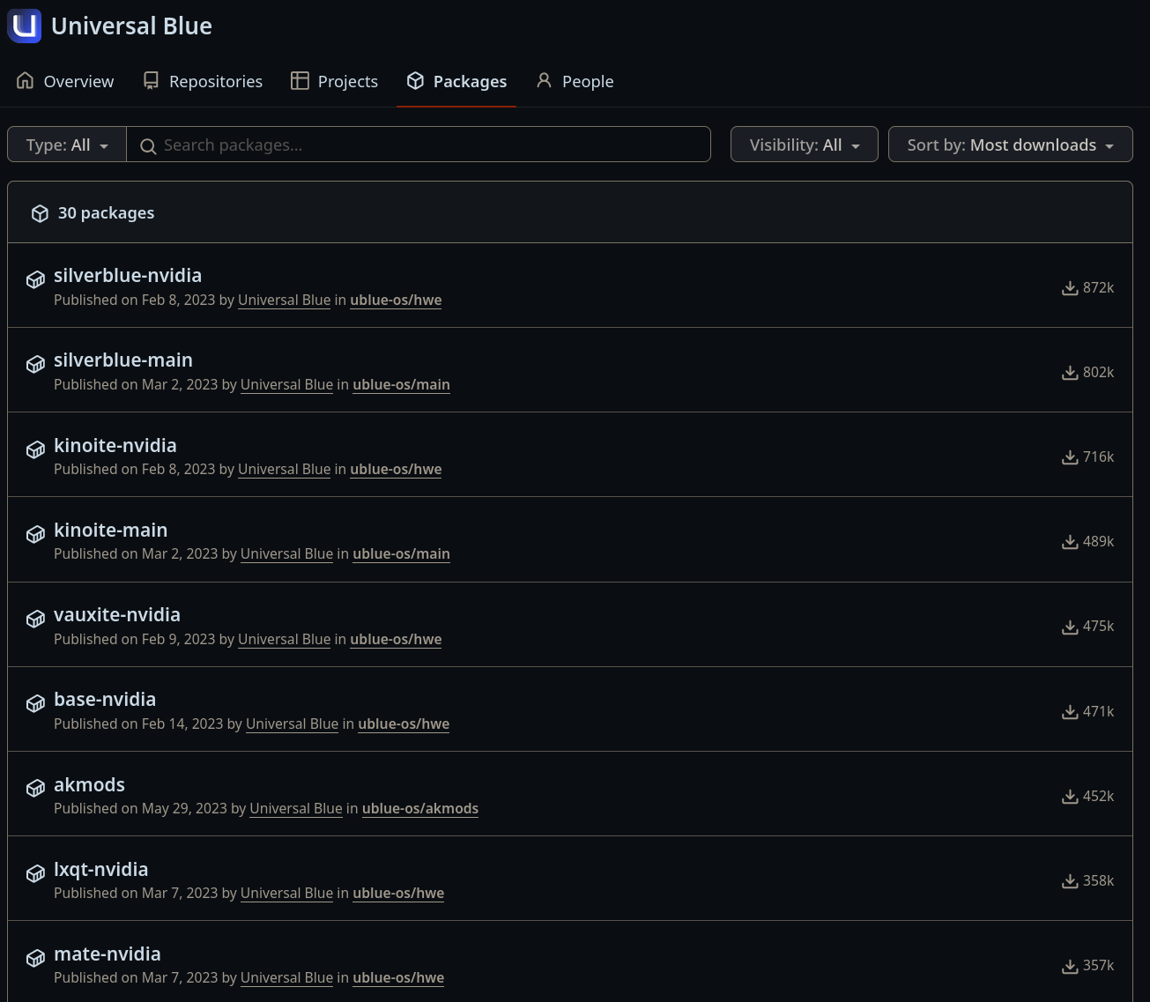
Task: Click Universal Blue publisher link under silverblue-main
Action: 286,384
